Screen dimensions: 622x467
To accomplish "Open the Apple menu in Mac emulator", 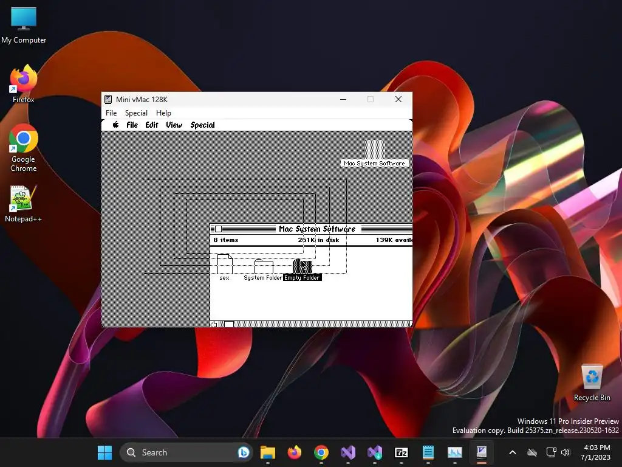I will click(115, 125).
